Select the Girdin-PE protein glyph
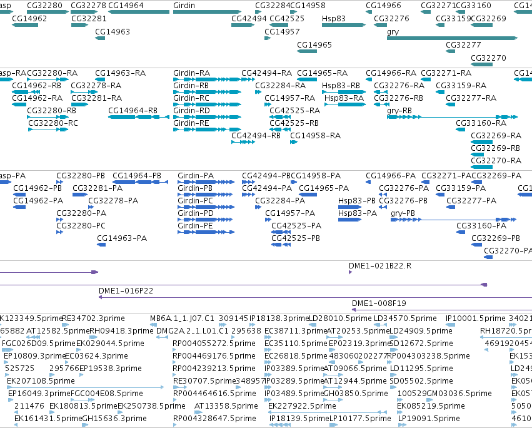The image size is (532, 428). [206, 232]
